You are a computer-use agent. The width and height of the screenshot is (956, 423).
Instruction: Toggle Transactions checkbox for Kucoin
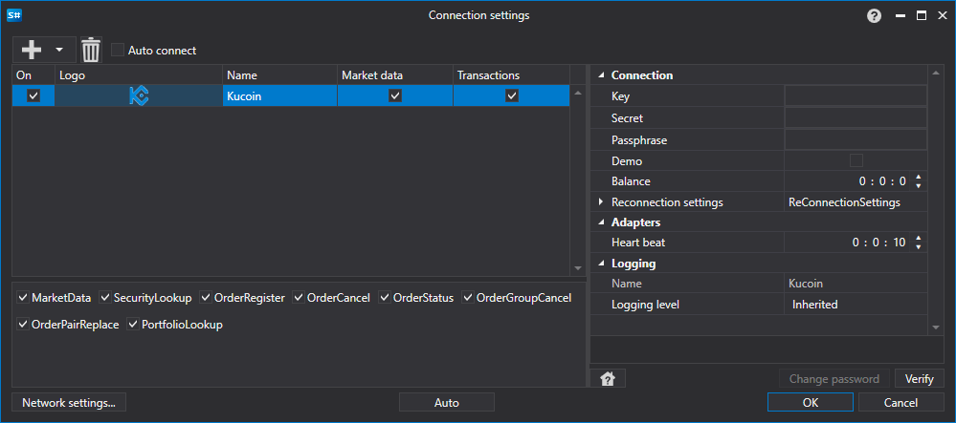512,95
